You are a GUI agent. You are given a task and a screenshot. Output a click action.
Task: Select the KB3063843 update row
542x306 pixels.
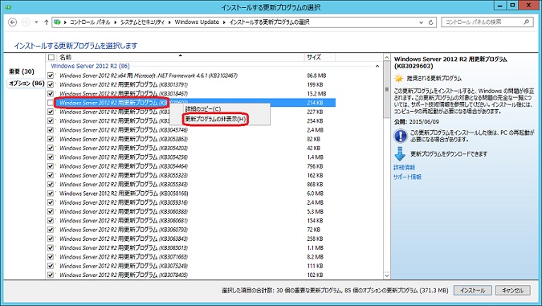point(191,239)
